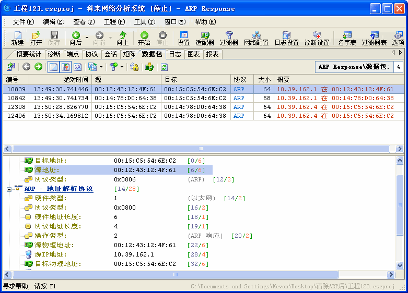This screenshot has width=408, height=293.
Task: Open 过滤器表 filter table icon
Action: 374,38
